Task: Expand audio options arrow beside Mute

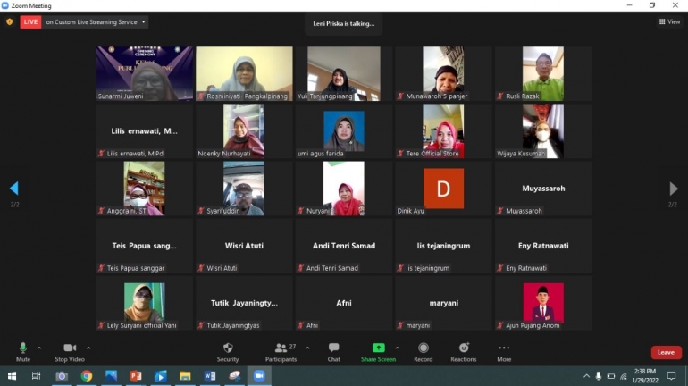Action: (x=39, y=348)
